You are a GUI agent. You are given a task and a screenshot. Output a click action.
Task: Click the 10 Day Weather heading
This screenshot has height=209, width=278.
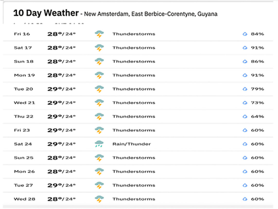tap(46, 13)
